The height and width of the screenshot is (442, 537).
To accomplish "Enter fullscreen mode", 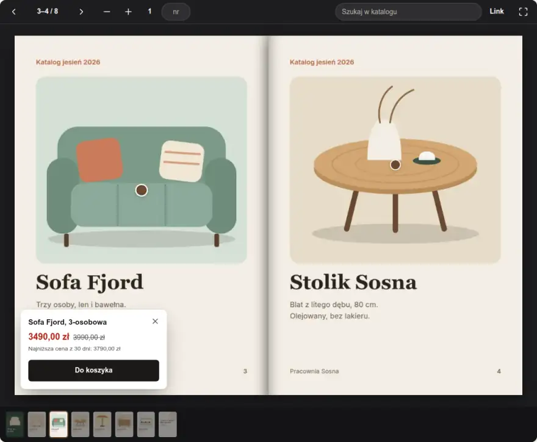I will pos(523,12).
